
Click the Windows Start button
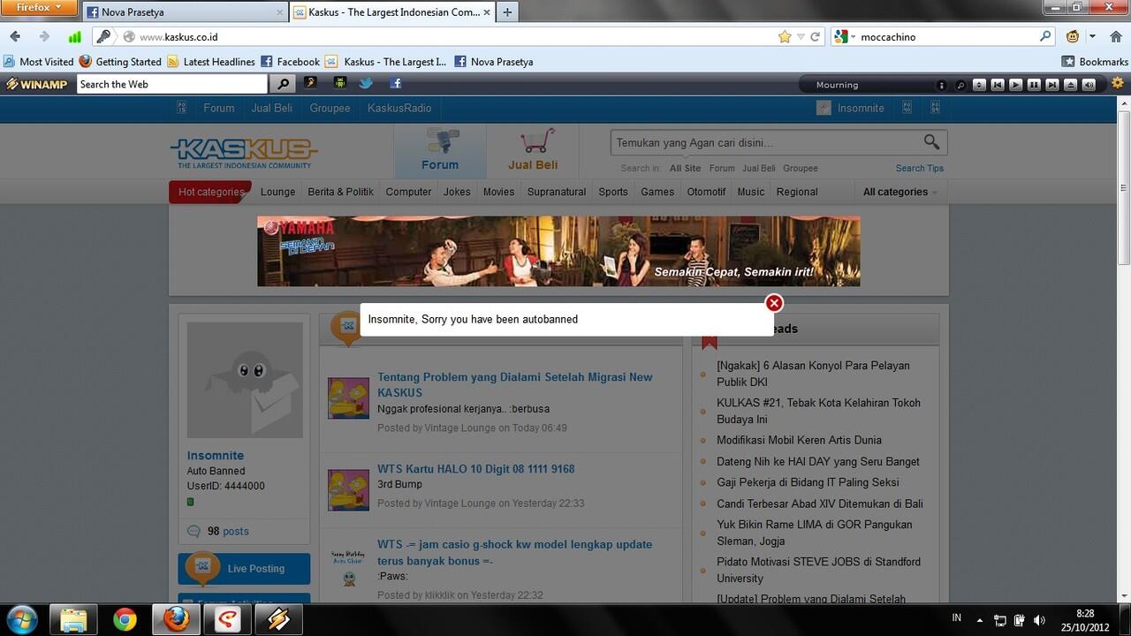[21, 619]
